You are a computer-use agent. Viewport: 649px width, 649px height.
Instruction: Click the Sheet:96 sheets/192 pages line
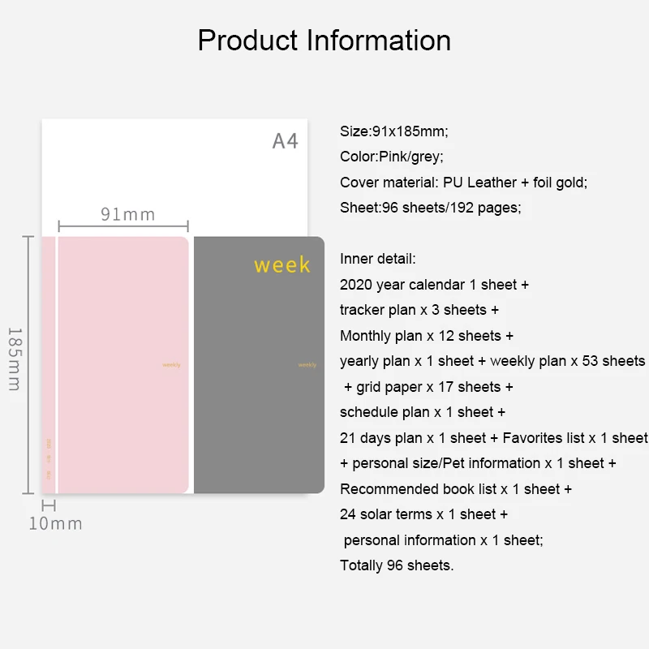pyautogui.click(x=431, y=208)
